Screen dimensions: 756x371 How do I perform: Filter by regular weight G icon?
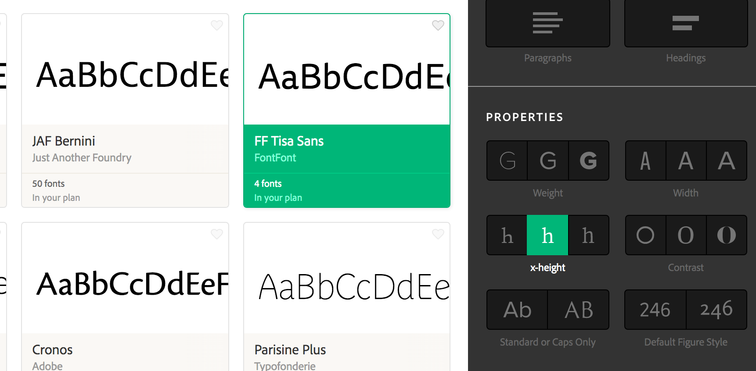pyautogui.click(x=548, y=161)
